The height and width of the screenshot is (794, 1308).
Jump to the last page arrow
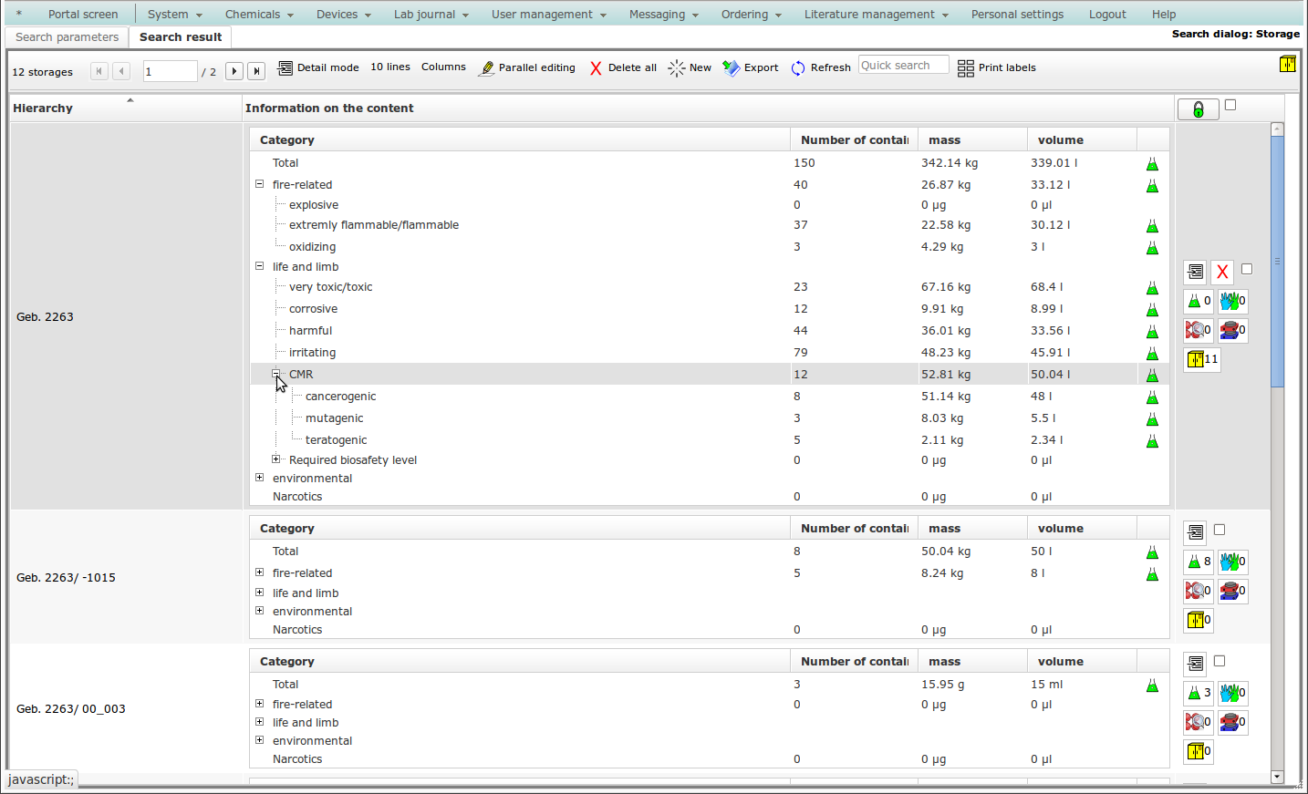257,71
